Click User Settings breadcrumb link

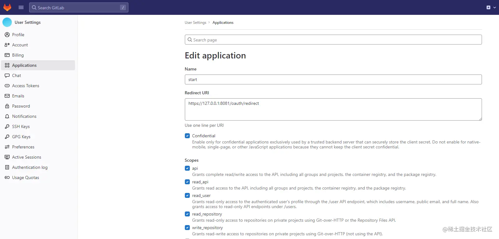(x=195, y=23)
